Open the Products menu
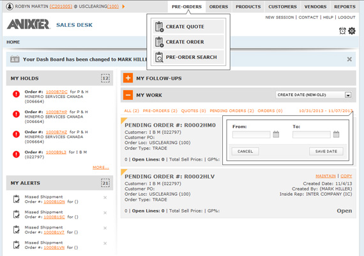 [x=248, y=7]
